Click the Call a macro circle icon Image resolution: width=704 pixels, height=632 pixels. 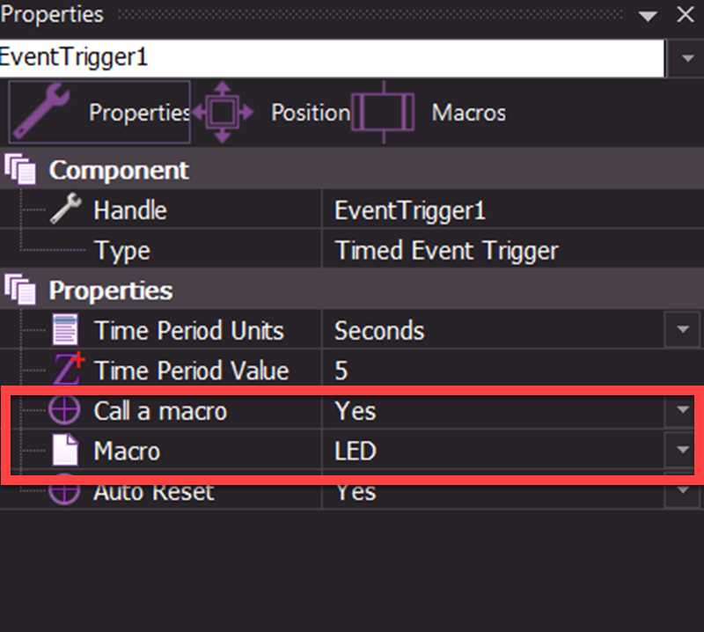tap(65, 410)
